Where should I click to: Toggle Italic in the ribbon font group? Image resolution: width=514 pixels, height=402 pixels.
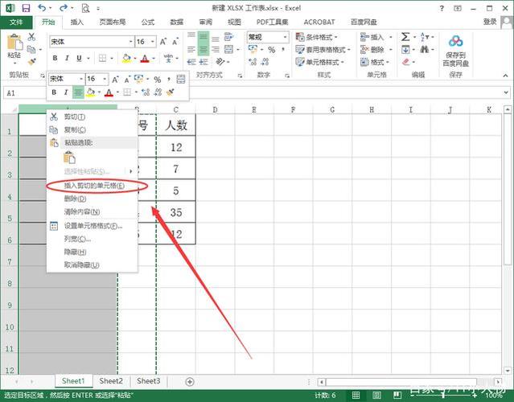click(67, 59)
